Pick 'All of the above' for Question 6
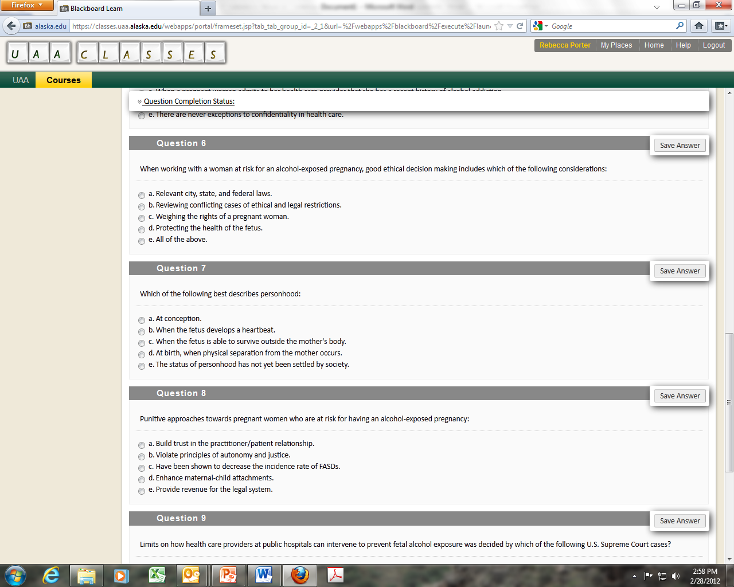Viewport: 734px width, 587px height. click(x=142, y=241)
